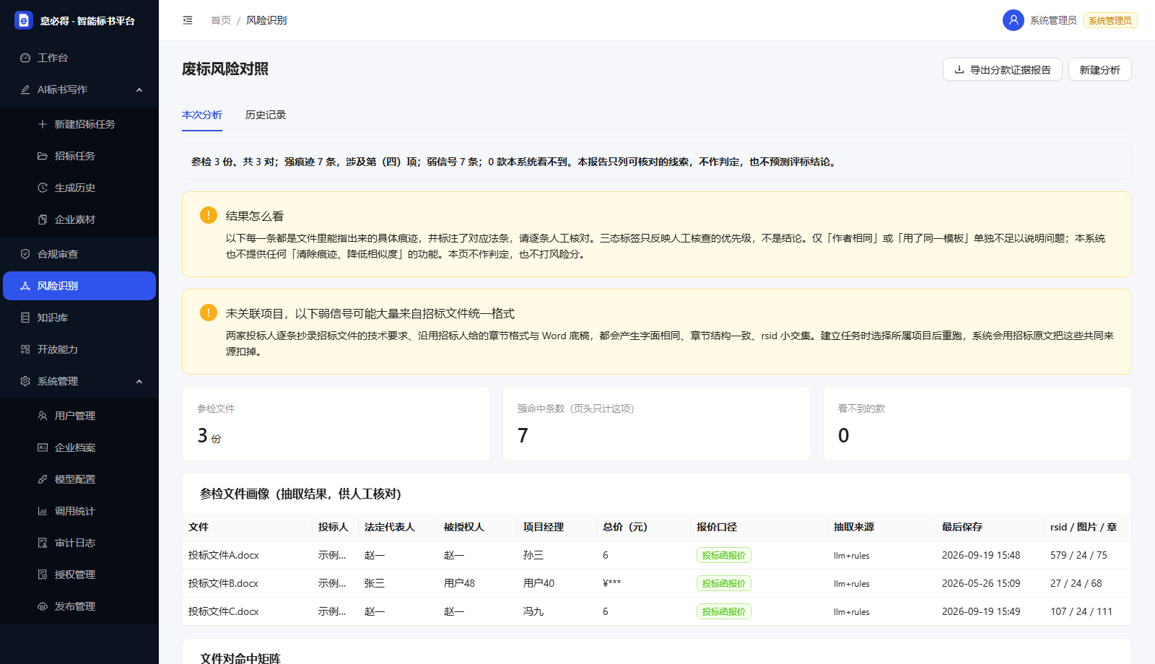The image size is (1155, 664).
Task: Open 授权管理 icon
Action: [x=43, y=575]
